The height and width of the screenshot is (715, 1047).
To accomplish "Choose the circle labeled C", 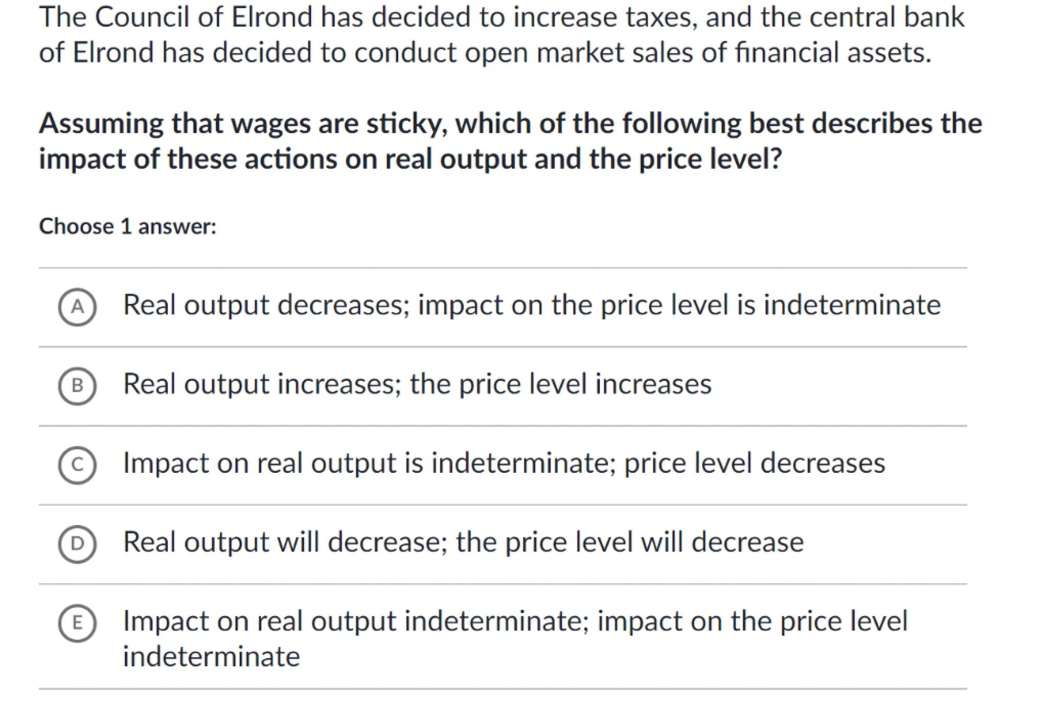I will coord(77,465).
